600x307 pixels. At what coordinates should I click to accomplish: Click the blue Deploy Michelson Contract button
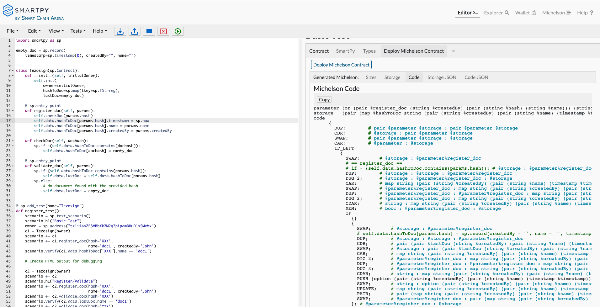coord(341,65)
